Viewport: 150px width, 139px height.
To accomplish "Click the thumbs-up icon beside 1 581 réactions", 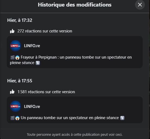I will [12, 92].
